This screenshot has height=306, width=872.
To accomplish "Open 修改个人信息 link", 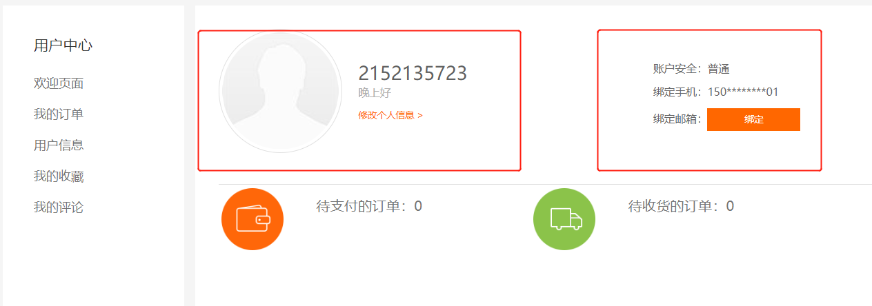I will coord(390,115).
